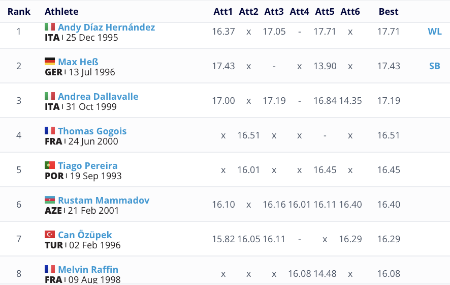Viewport: 450px width, 285px height.
Task: Click the Italian flag beside Andy Díaz Hernández
Action: click(50, 27)
